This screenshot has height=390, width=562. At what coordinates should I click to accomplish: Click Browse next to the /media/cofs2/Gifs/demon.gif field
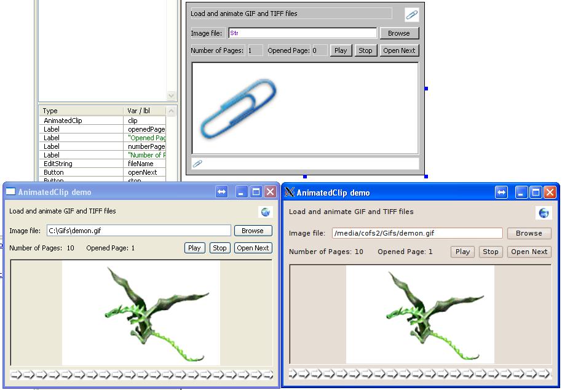click(529, 233)
